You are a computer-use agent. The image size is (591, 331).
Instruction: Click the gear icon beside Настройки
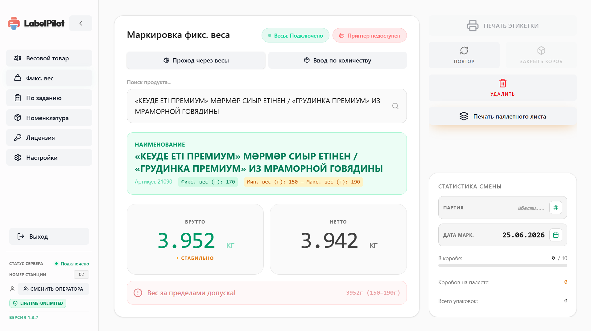point(18,158)
